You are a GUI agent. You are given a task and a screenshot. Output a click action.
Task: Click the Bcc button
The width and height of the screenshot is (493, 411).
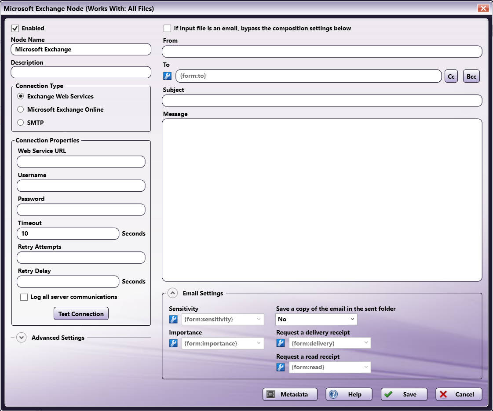[x=471, y=76]
